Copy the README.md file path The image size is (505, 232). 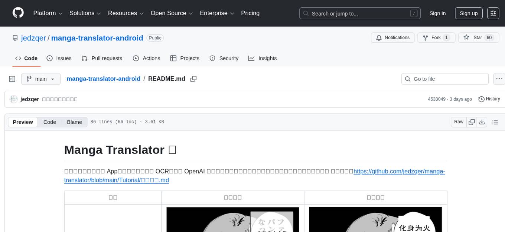(193, 79)
